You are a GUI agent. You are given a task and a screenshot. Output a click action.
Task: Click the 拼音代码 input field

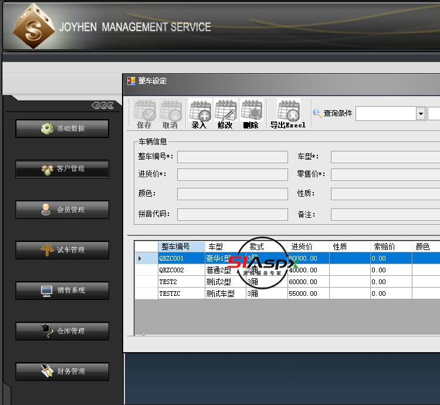click(x=232, y=214)
